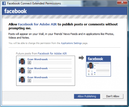Click window title Facebook Connect Extended Permissions

pyautogui.click(x=34, y=3)
